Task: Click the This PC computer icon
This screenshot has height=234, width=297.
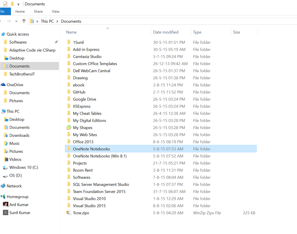Action: pyautogui.click(x=3, y=111)
